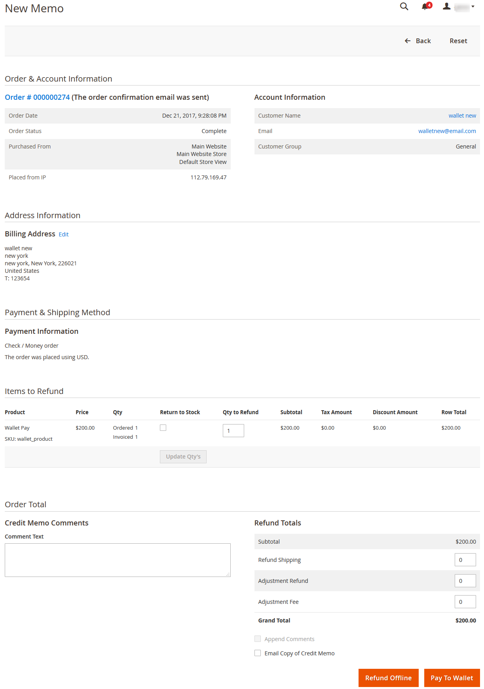Image resolution: width=484 pixels, height=689 pixels.
Task: Click the Tax Amount column header
Action: tap(336, 412)
